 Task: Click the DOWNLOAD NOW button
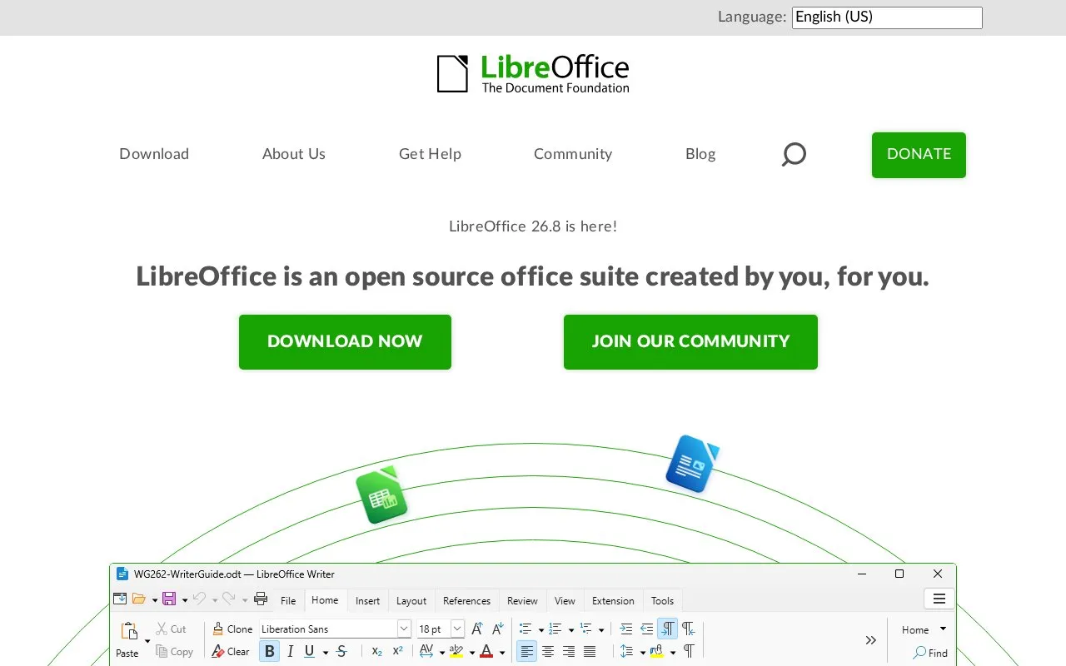(345, 342)
